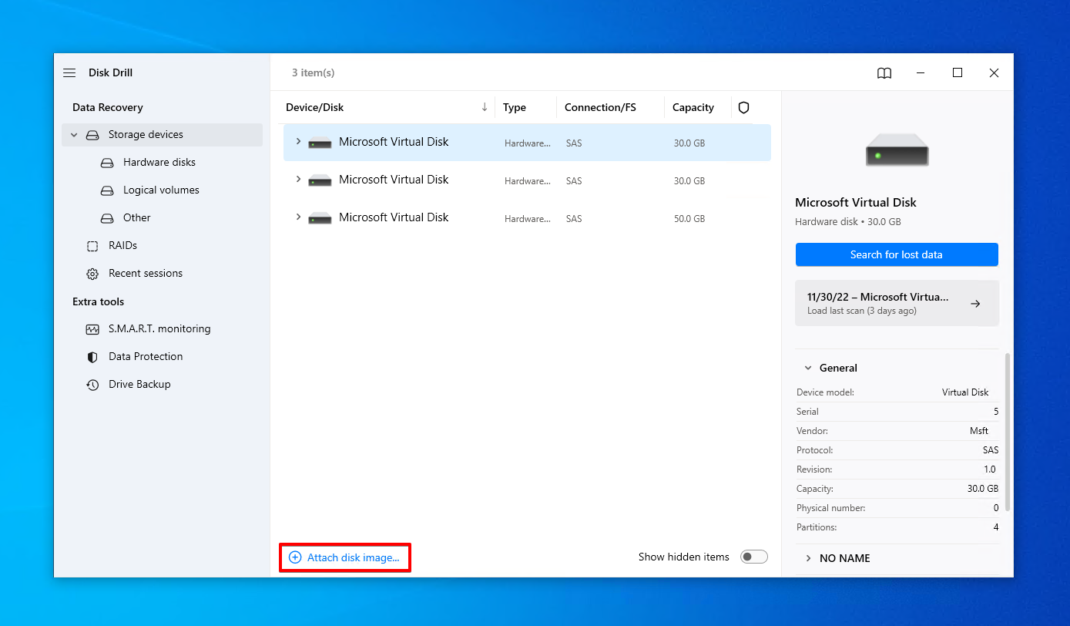This screenshot has height=626, width=1070.
Task: Open RAIDs in the sidebar
Action: (122, 245)
